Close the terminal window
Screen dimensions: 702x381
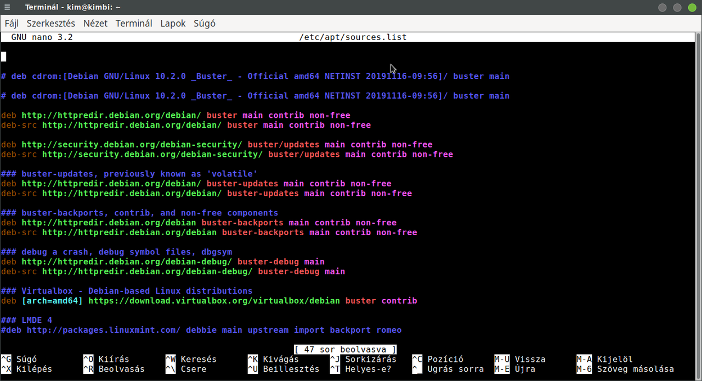(692, 7)
